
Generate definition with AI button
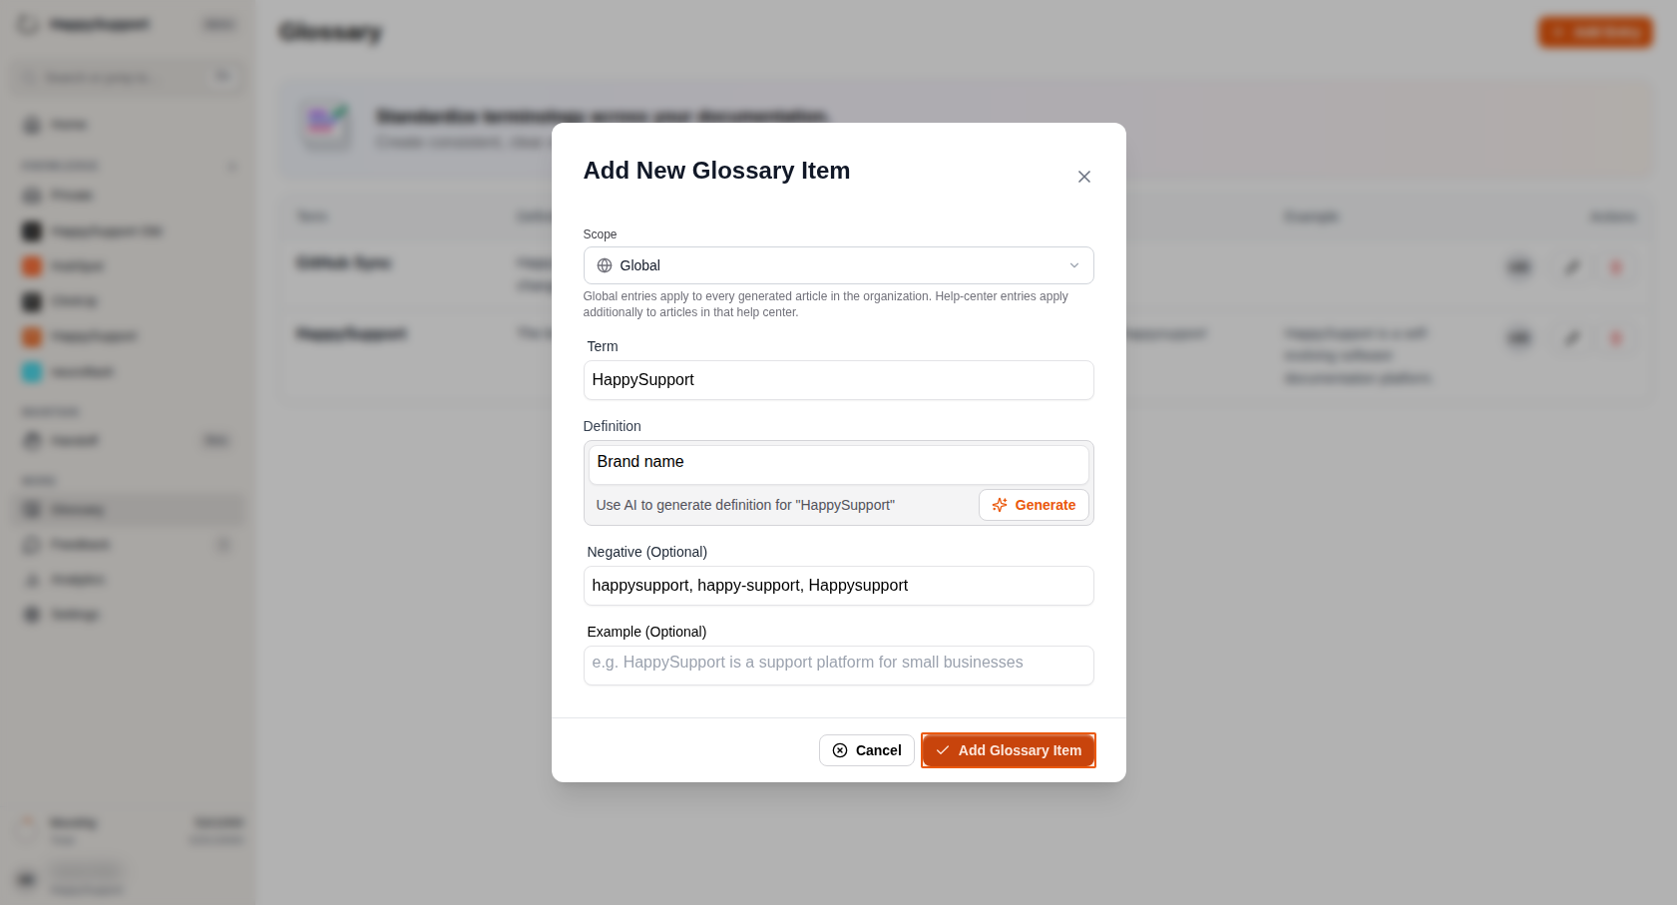tap(1034, 505)
